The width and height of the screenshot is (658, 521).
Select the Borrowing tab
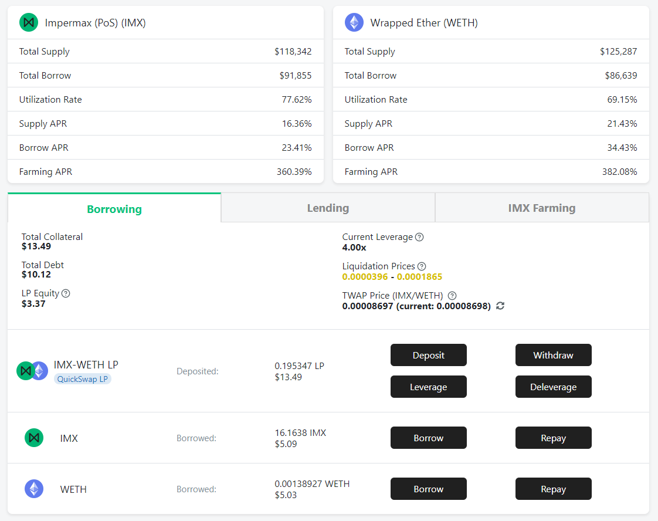[x=114, y=209]
